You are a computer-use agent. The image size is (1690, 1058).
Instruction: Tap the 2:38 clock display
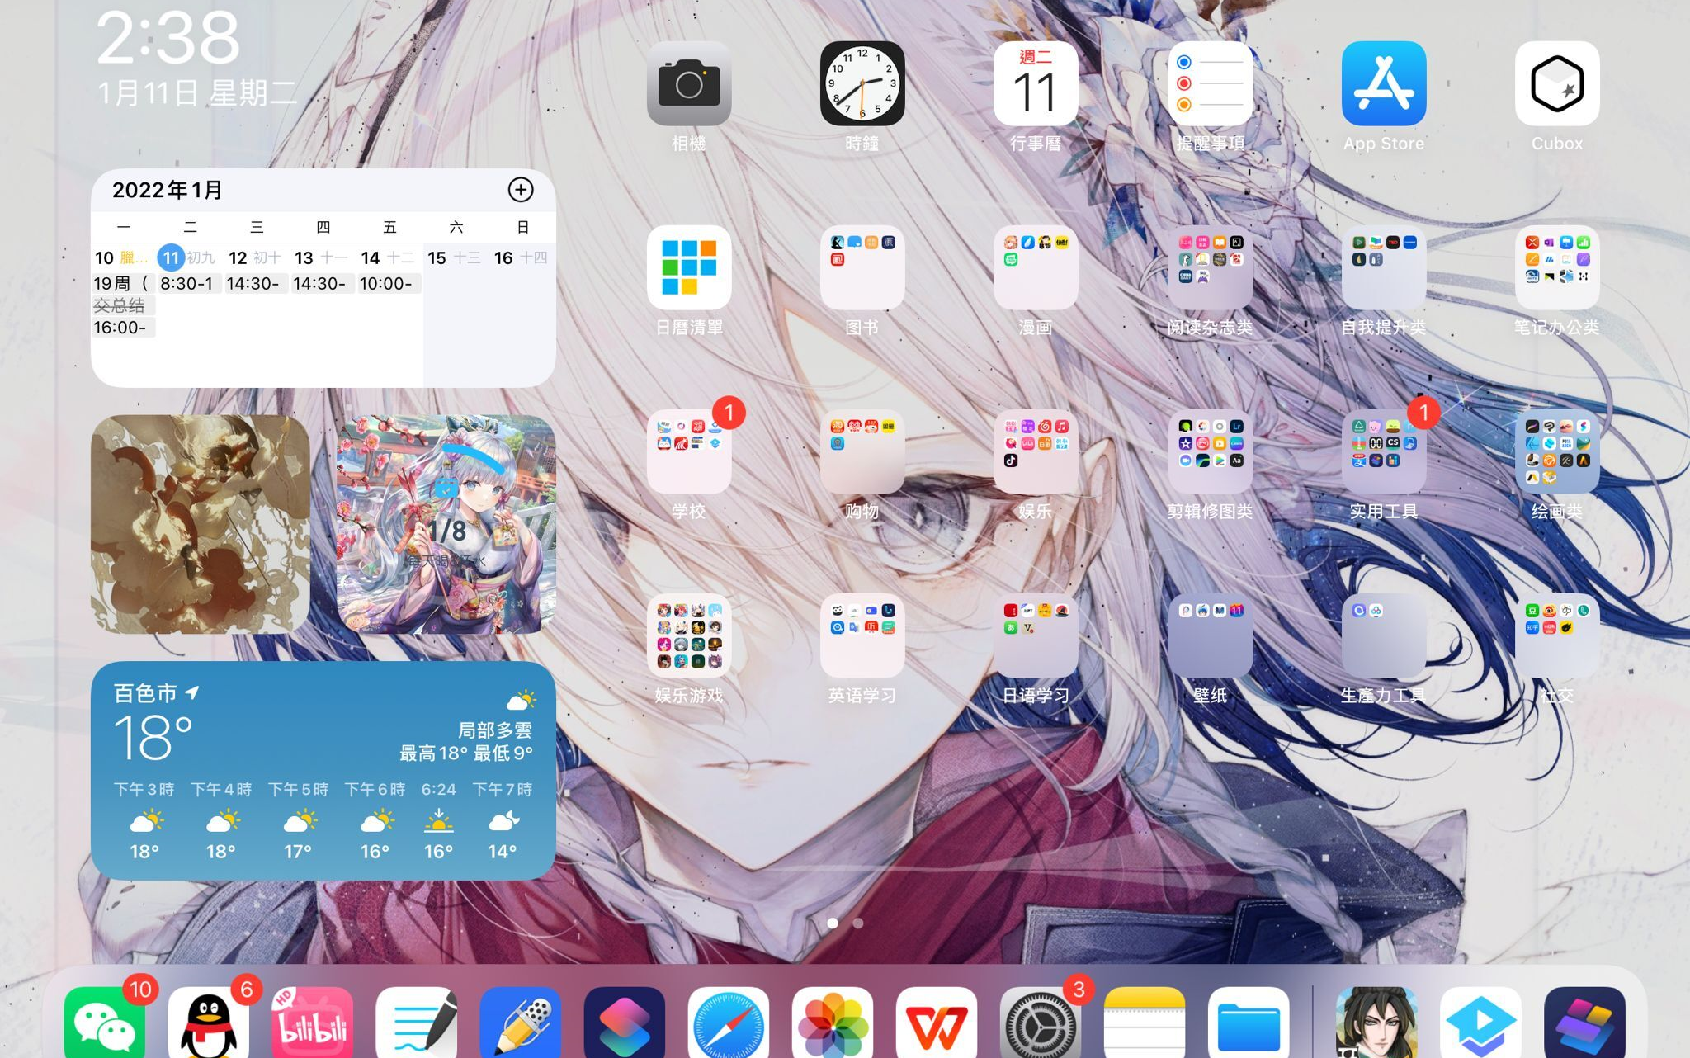pyautogui.click(x=168, y=38)
